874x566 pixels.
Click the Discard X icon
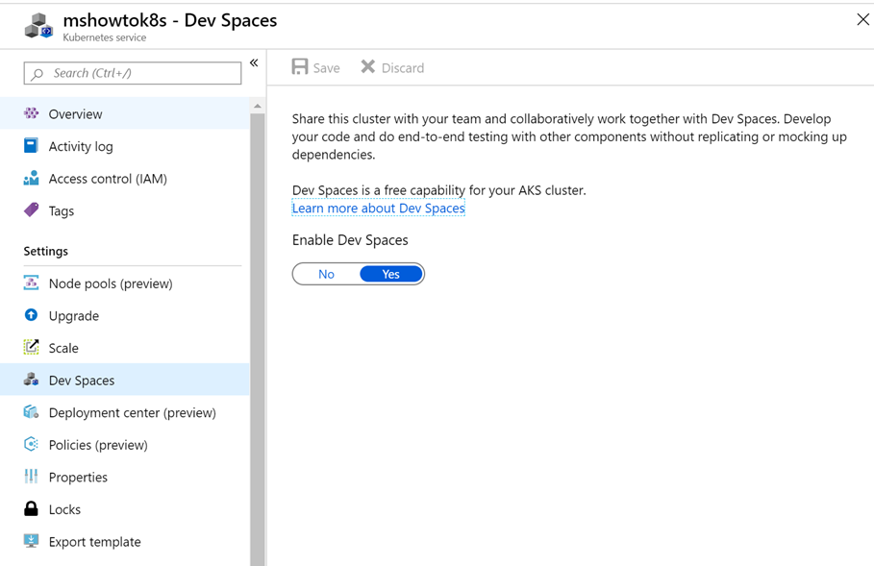click(x=368, y=67)
